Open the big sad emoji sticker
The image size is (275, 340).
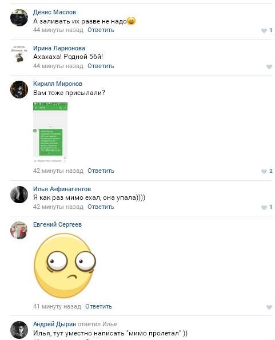pyautogui.click(x=65, y=266)
